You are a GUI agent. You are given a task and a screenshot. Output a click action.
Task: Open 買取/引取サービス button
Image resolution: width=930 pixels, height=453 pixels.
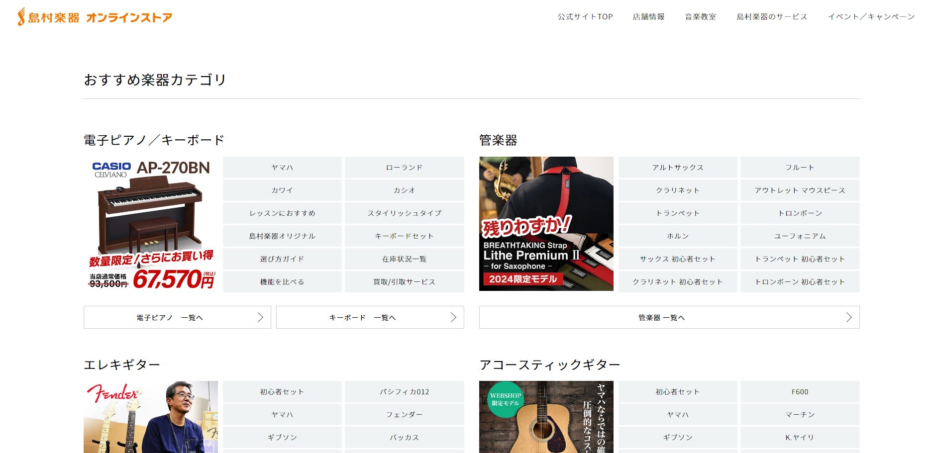(405, 282)
